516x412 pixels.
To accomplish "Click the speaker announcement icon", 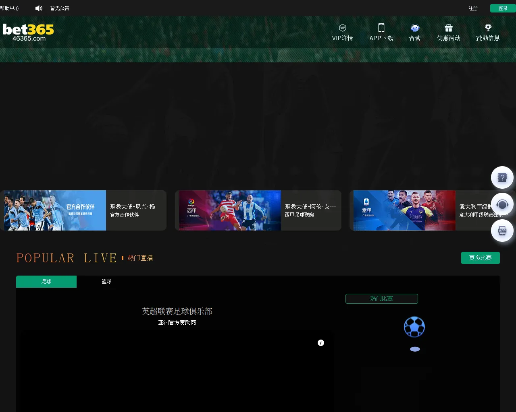I will tap(39, 8).
